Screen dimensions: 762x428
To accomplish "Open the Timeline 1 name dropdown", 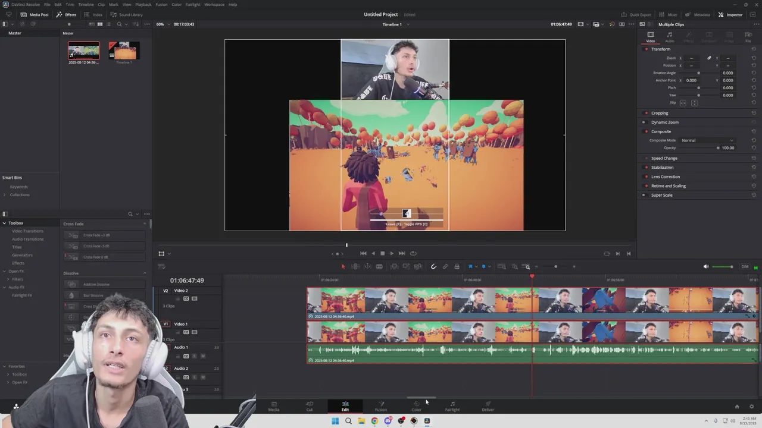I will (x=395, y=24).
